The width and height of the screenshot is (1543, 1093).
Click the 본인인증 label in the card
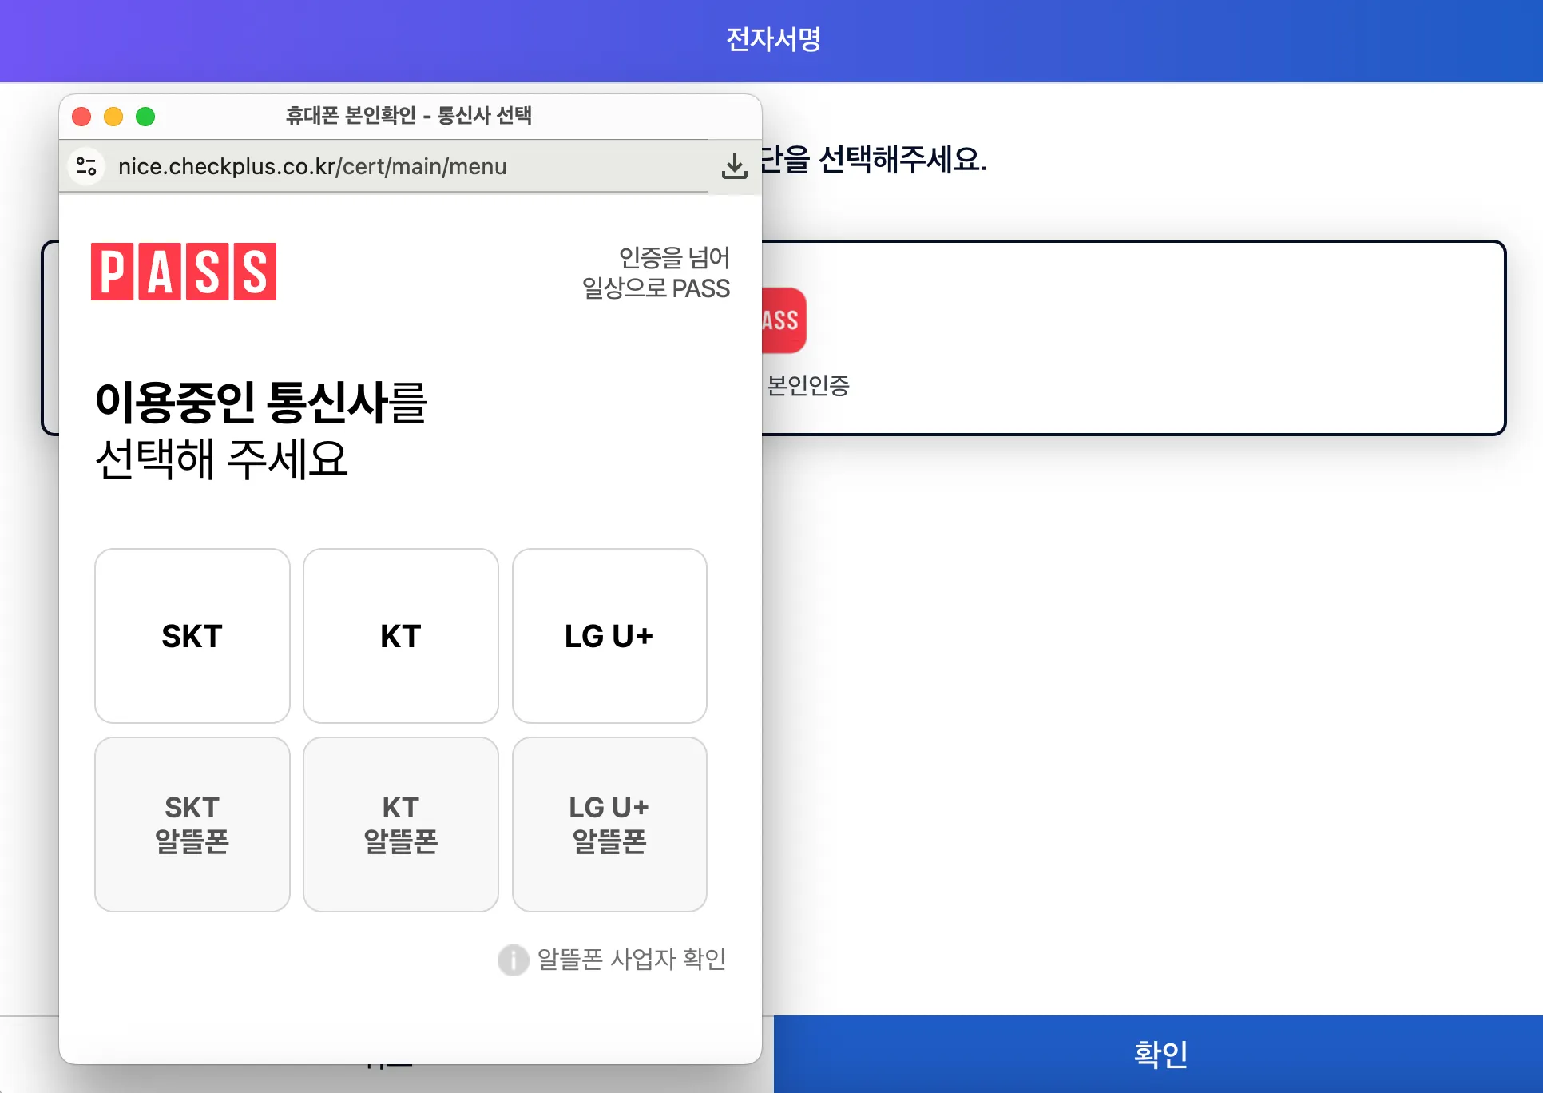[807, 386]
